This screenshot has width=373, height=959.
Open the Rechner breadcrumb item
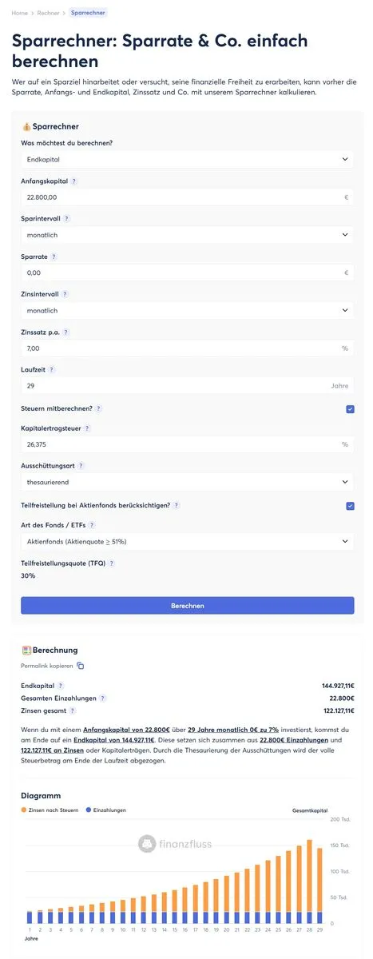click(x=49, y=13)
